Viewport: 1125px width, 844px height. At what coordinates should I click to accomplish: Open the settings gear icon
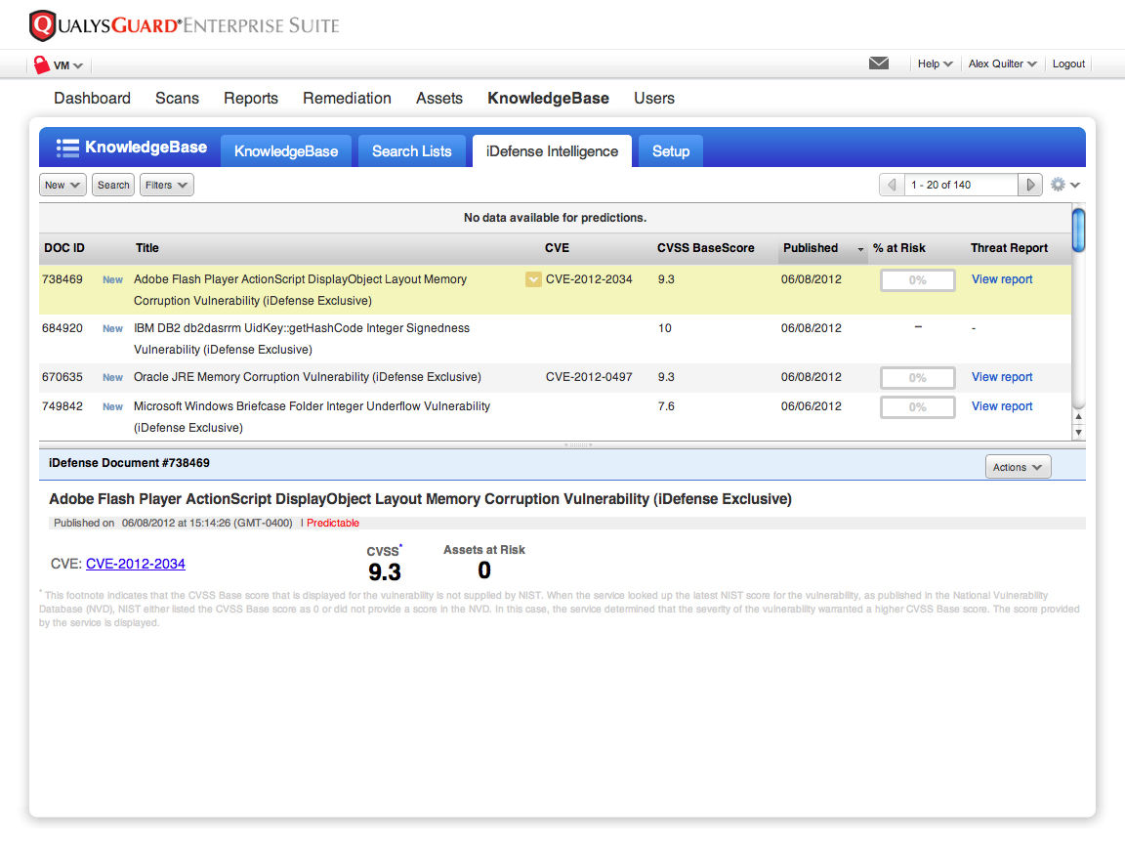coord(1058,185)
